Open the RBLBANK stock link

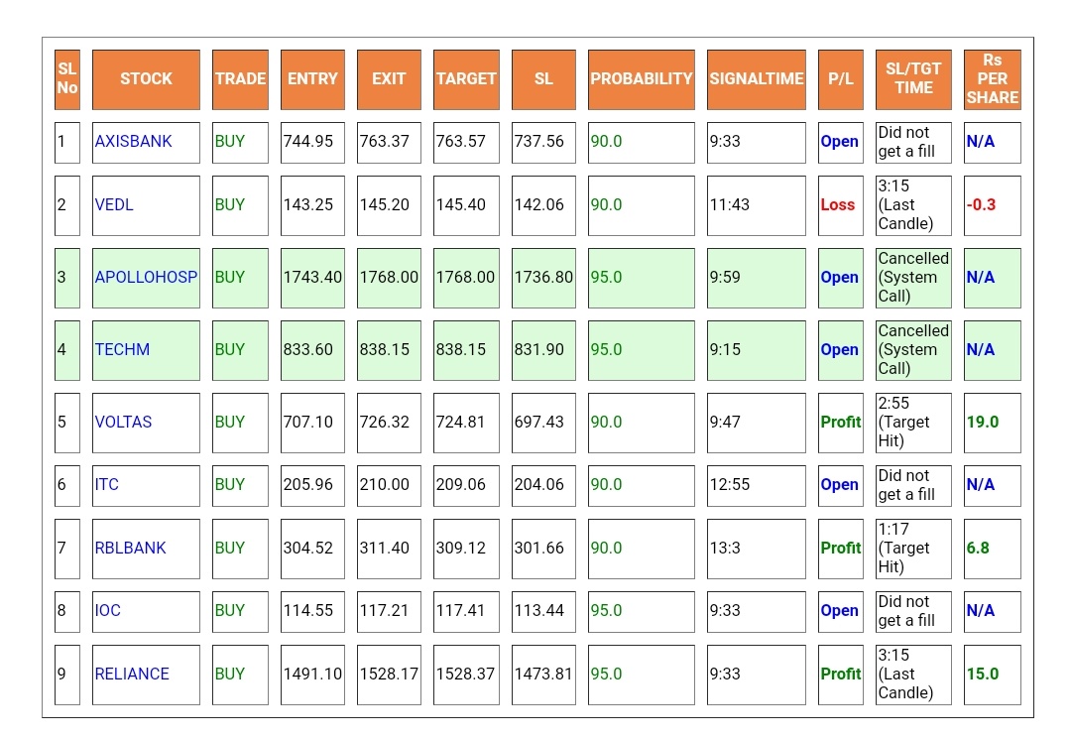(131, 549)
